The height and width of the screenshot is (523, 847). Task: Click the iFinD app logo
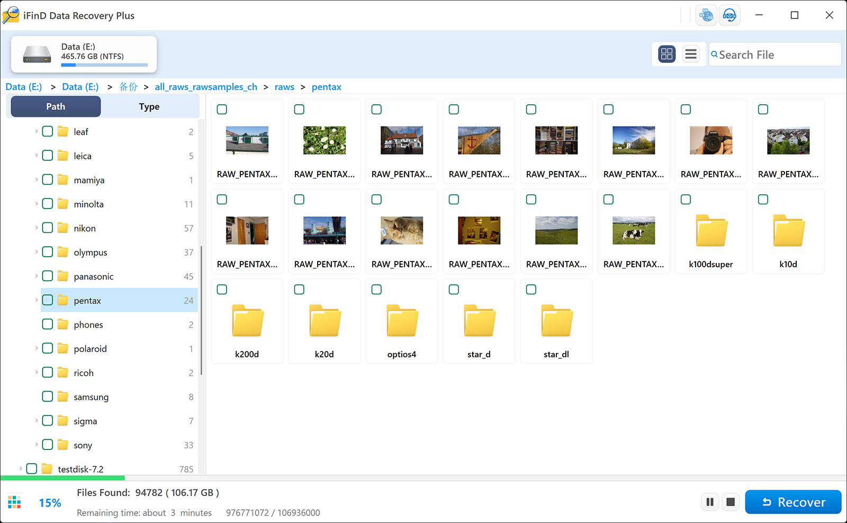click(x=11, y=15)
